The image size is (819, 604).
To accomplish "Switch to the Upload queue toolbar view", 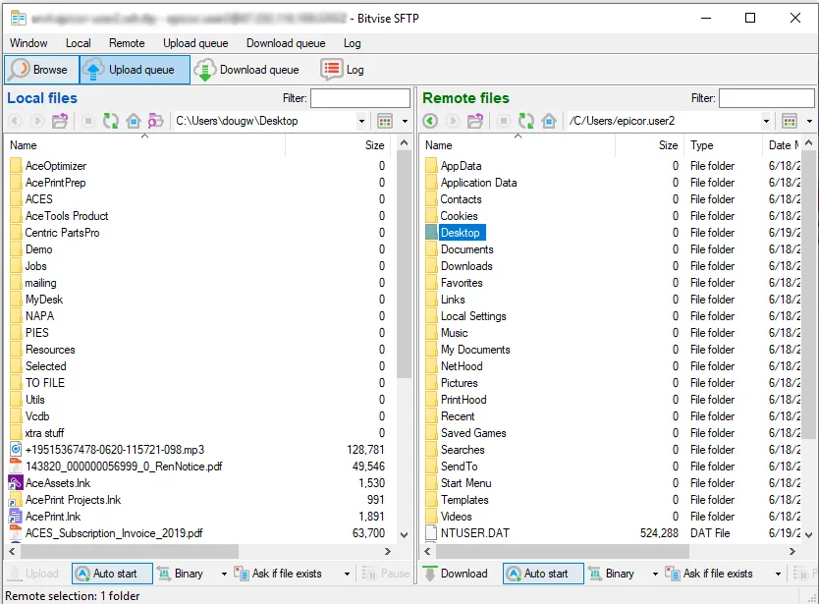I will tap(135, 70).
